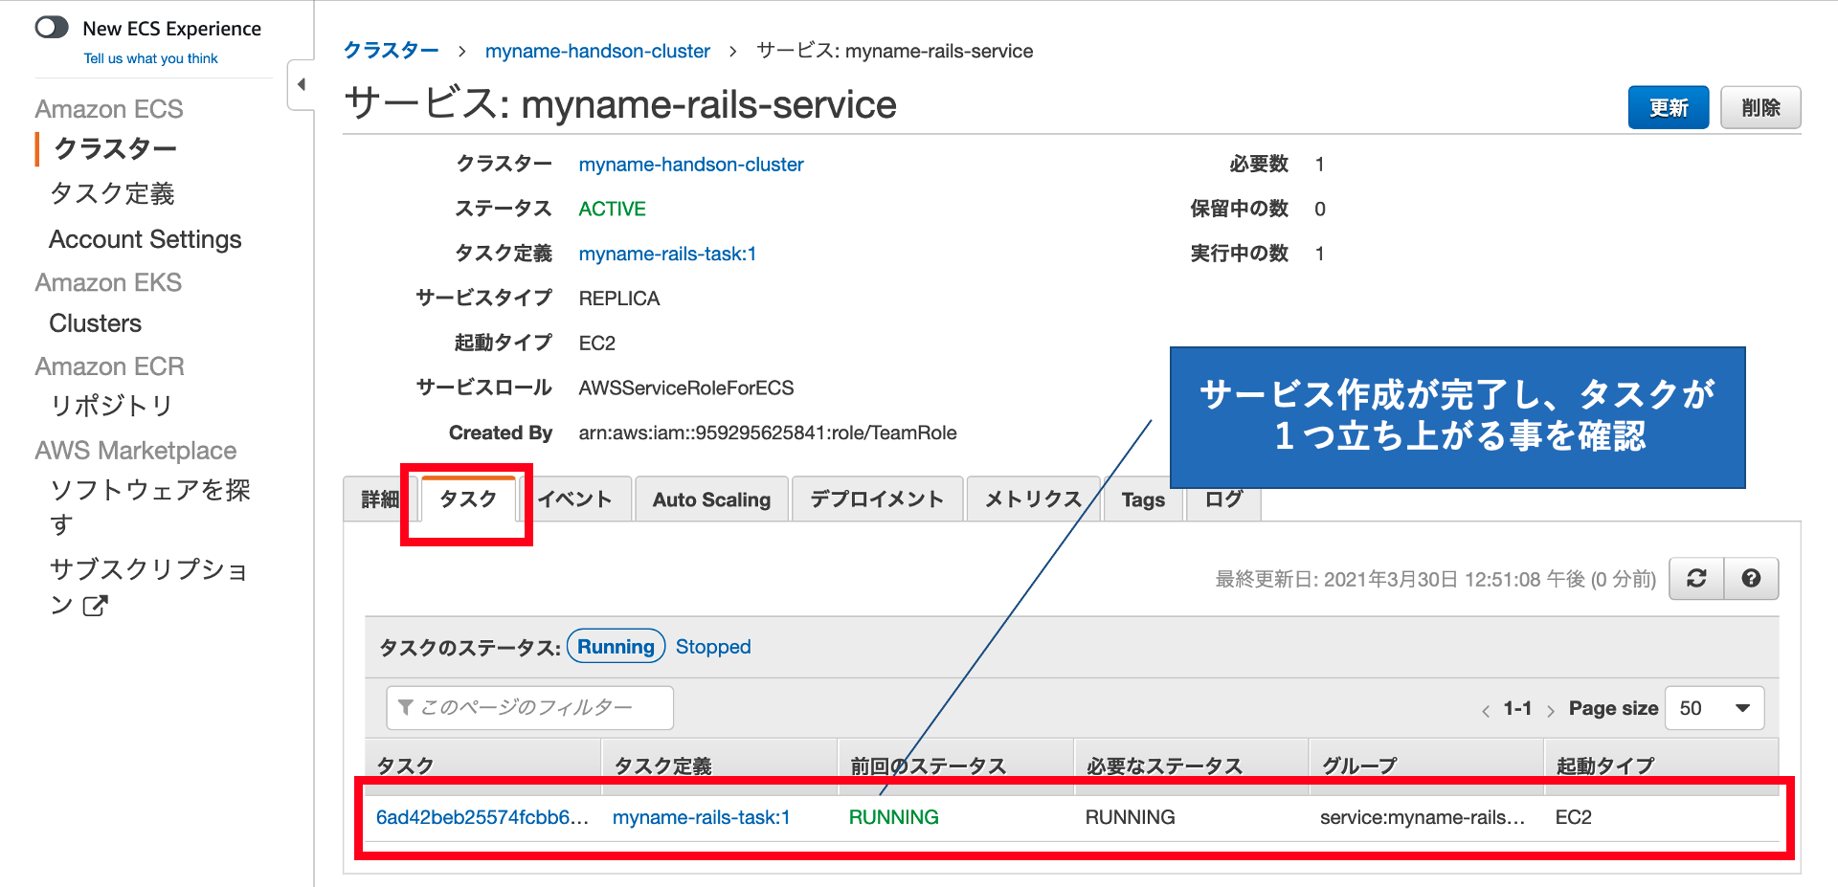Image resolution: width=1838 pixels, height=887 pixels.
Task: Switch to the メトリクス tab
Action: (1033, 499)
